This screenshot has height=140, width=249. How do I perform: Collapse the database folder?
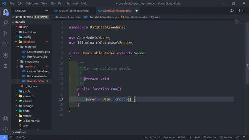click(29, 42)
